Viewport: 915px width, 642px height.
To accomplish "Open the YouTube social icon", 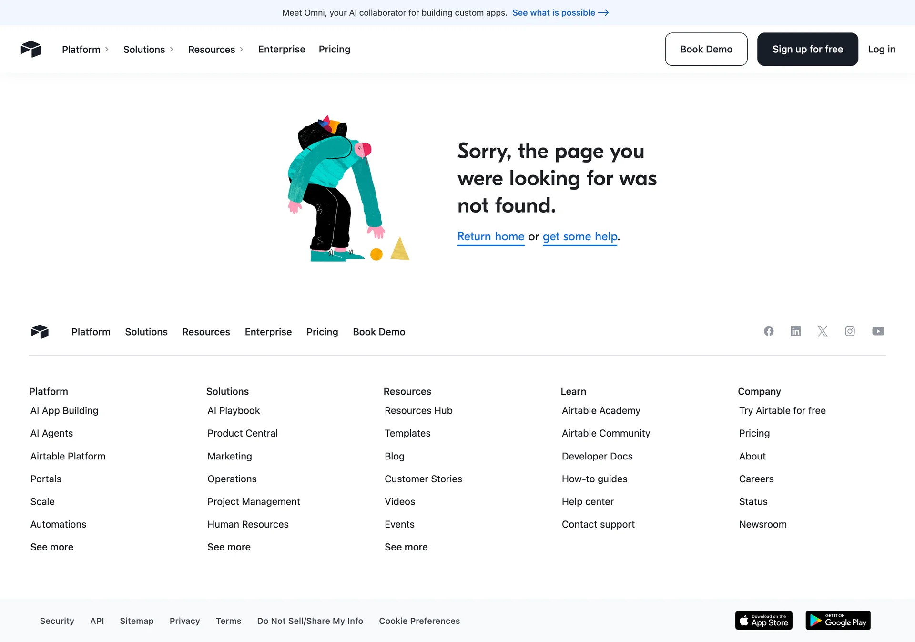I will (x=878, y=331).
